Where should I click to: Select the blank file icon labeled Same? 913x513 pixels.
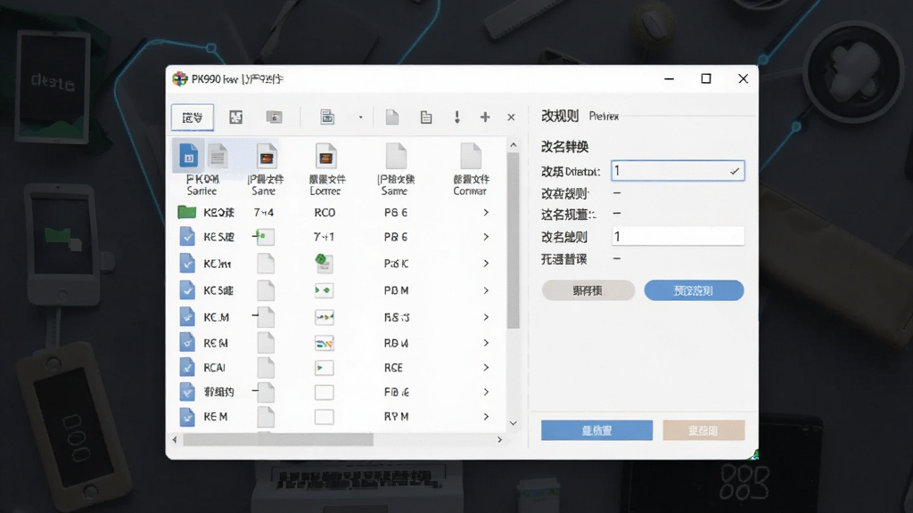coord(396,156)
